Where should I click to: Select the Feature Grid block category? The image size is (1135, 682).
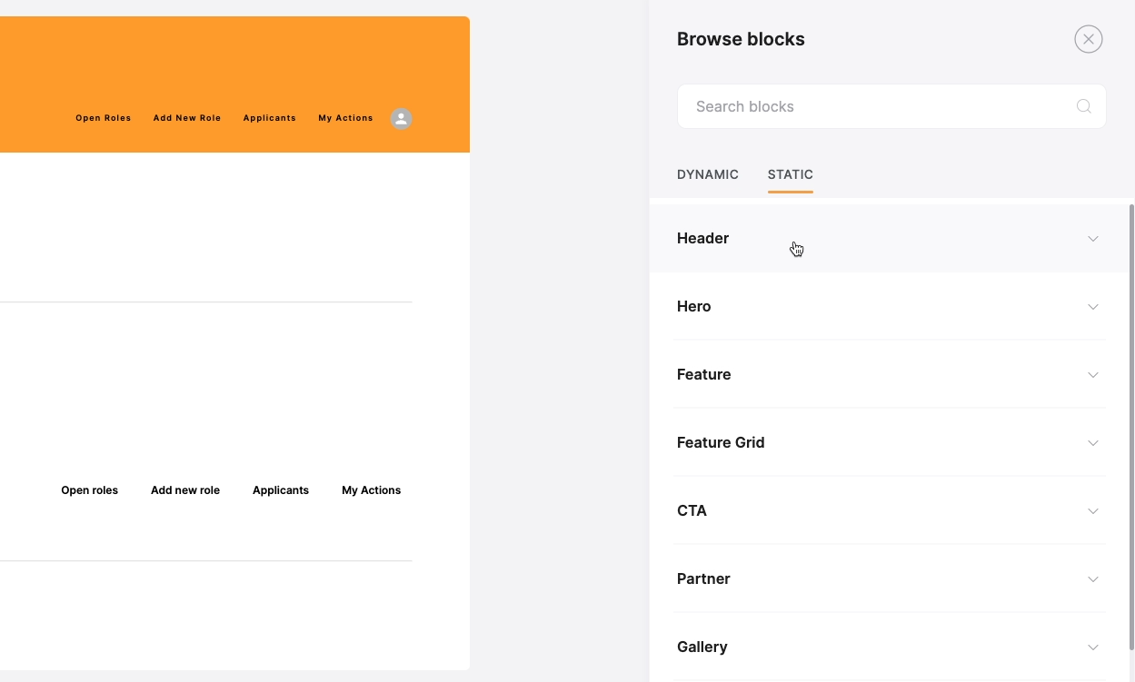pyautogui.click(x=889, y=442)
